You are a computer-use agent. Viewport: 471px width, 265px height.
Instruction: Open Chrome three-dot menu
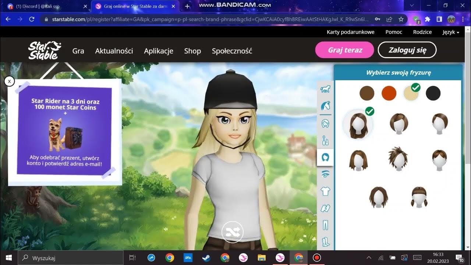click(463, 19)
